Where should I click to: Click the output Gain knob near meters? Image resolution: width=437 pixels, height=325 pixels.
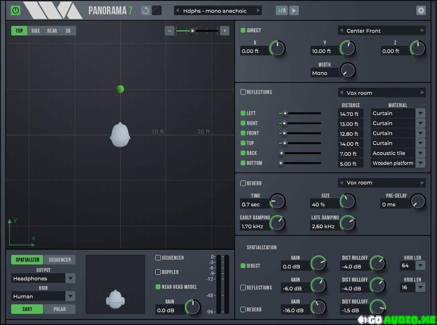tap(193, 307)
